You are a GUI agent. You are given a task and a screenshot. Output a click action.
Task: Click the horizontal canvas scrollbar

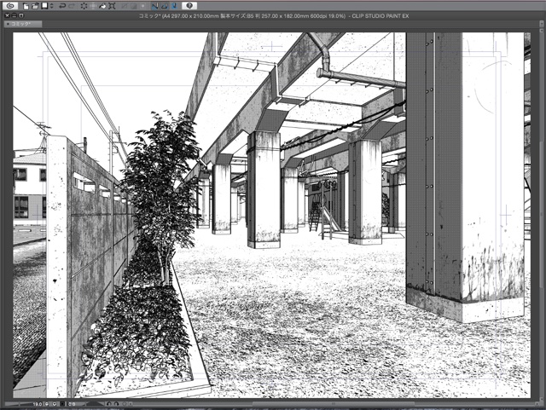point(334,404)
